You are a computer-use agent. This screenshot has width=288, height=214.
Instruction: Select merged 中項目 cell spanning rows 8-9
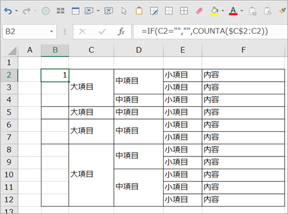pos(139,156)
